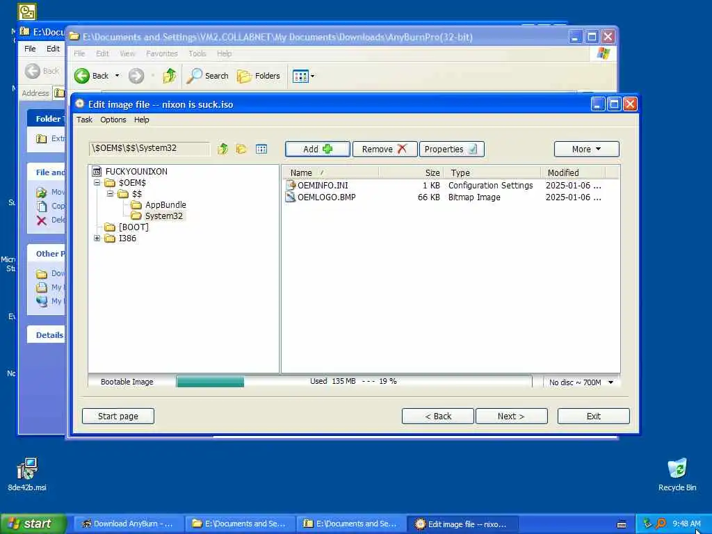Screen dimensions: 712x534
Task: Click Forward arrow in Explorer toolbar
Action: point(136,76)
